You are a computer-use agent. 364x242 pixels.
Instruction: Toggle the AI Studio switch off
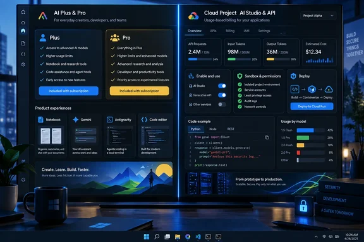[222, 86]
